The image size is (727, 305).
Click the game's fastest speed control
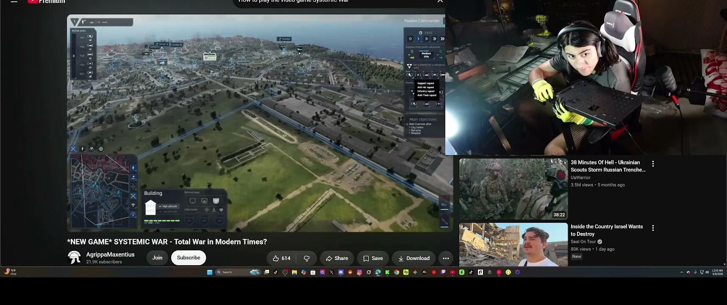pos(442,39)
